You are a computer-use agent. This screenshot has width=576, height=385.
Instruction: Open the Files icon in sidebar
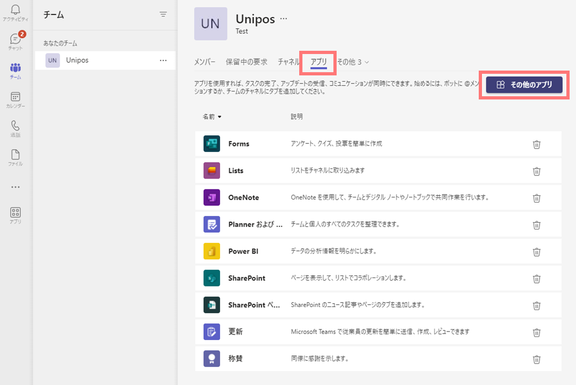pos(15,157)
